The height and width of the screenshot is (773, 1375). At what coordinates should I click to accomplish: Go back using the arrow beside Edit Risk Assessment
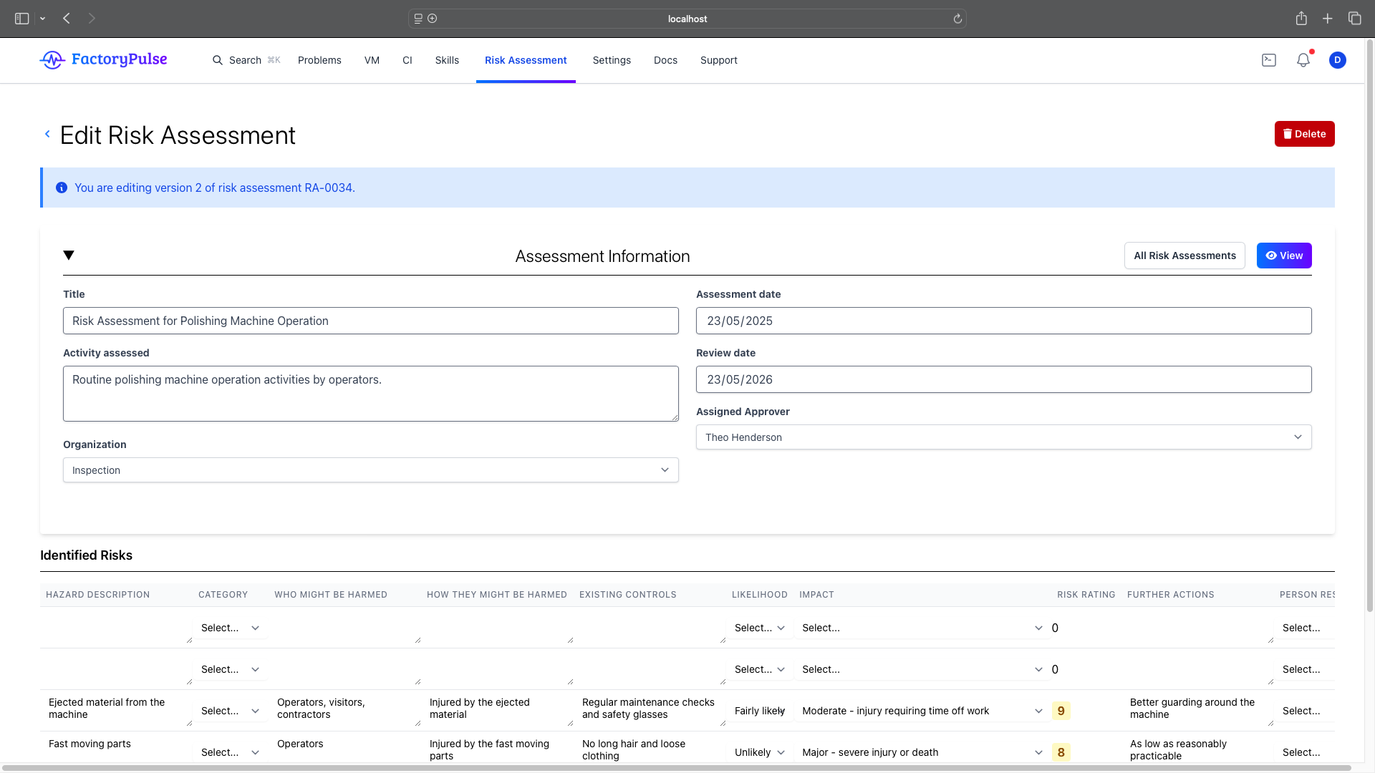pos(47,134)
